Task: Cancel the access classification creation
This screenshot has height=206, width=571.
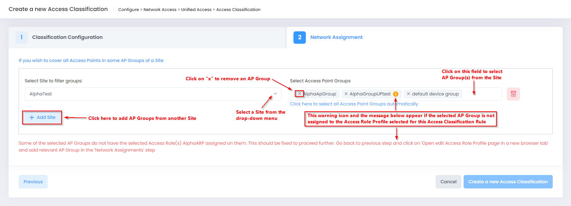Action: point(448,182)
